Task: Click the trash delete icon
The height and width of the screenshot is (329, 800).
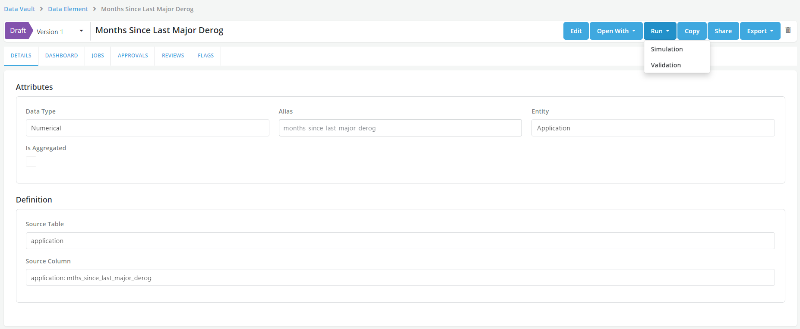Action: pos(788,31)
